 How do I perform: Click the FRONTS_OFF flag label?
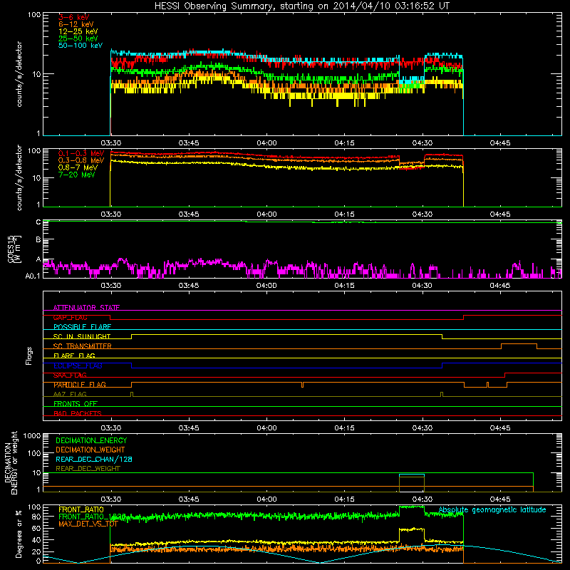coord(76,404)
